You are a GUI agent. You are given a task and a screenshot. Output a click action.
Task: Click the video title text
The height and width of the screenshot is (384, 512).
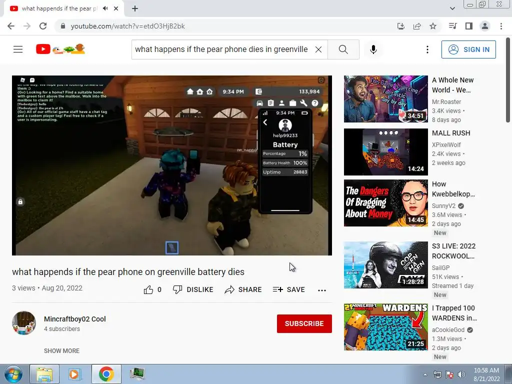(128, 272)
